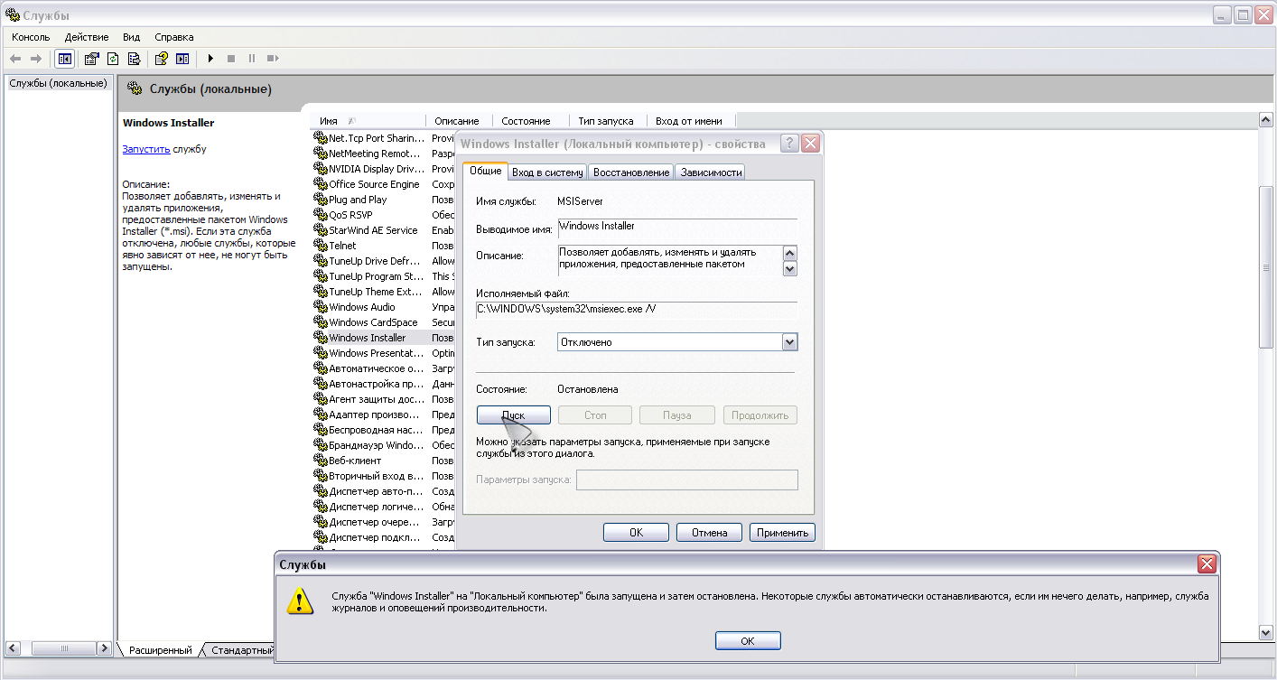Screen dimensions: 1277x680
Task: Click the Состояние column header
Action: pos(531,121)
